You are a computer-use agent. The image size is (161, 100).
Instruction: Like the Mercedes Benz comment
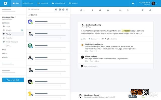(87, 61)
